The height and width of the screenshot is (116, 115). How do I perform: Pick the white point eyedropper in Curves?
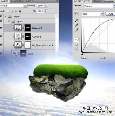(x=76, y=30)
